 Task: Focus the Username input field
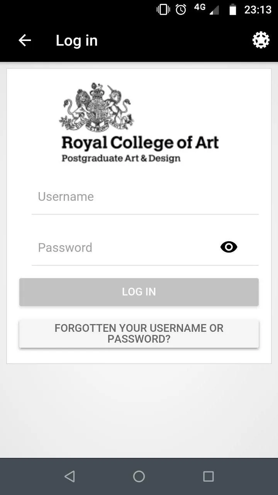point(145,197)
